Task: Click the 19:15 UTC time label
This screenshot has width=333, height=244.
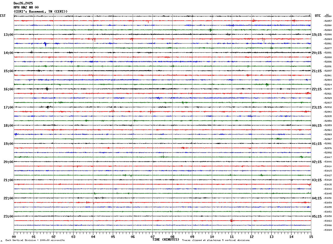Action: pos(317,34)
